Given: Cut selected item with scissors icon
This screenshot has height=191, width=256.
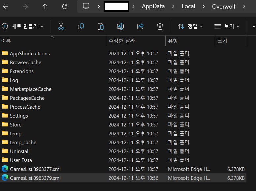Looking at the screenshot, I should click(x=61, y=26).
